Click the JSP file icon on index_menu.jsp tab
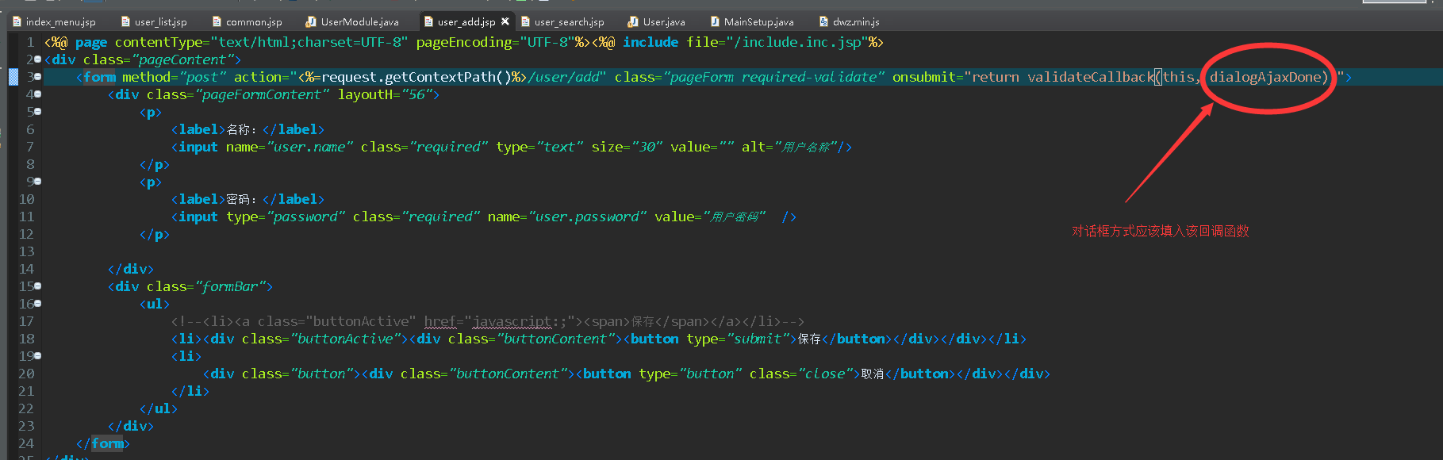 [x=17, y=21]
